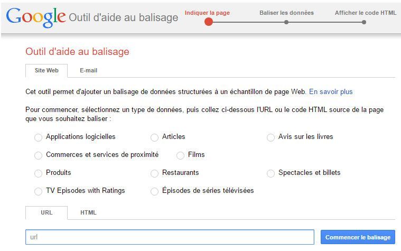Click the Google logo
The width and height of the screenshot is (401, 251).
36,17
